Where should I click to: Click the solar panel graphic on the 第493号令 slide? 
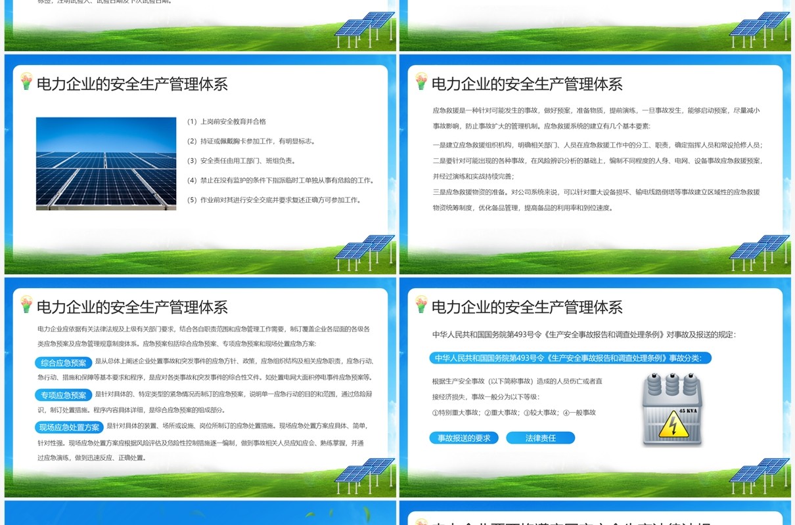click(760, 475)
